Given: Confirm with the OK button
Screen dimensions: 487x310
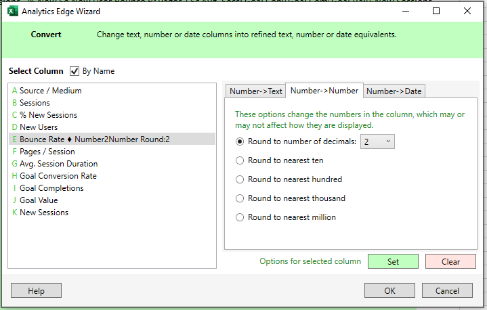Looking at the screenshot, I should 389,290.
